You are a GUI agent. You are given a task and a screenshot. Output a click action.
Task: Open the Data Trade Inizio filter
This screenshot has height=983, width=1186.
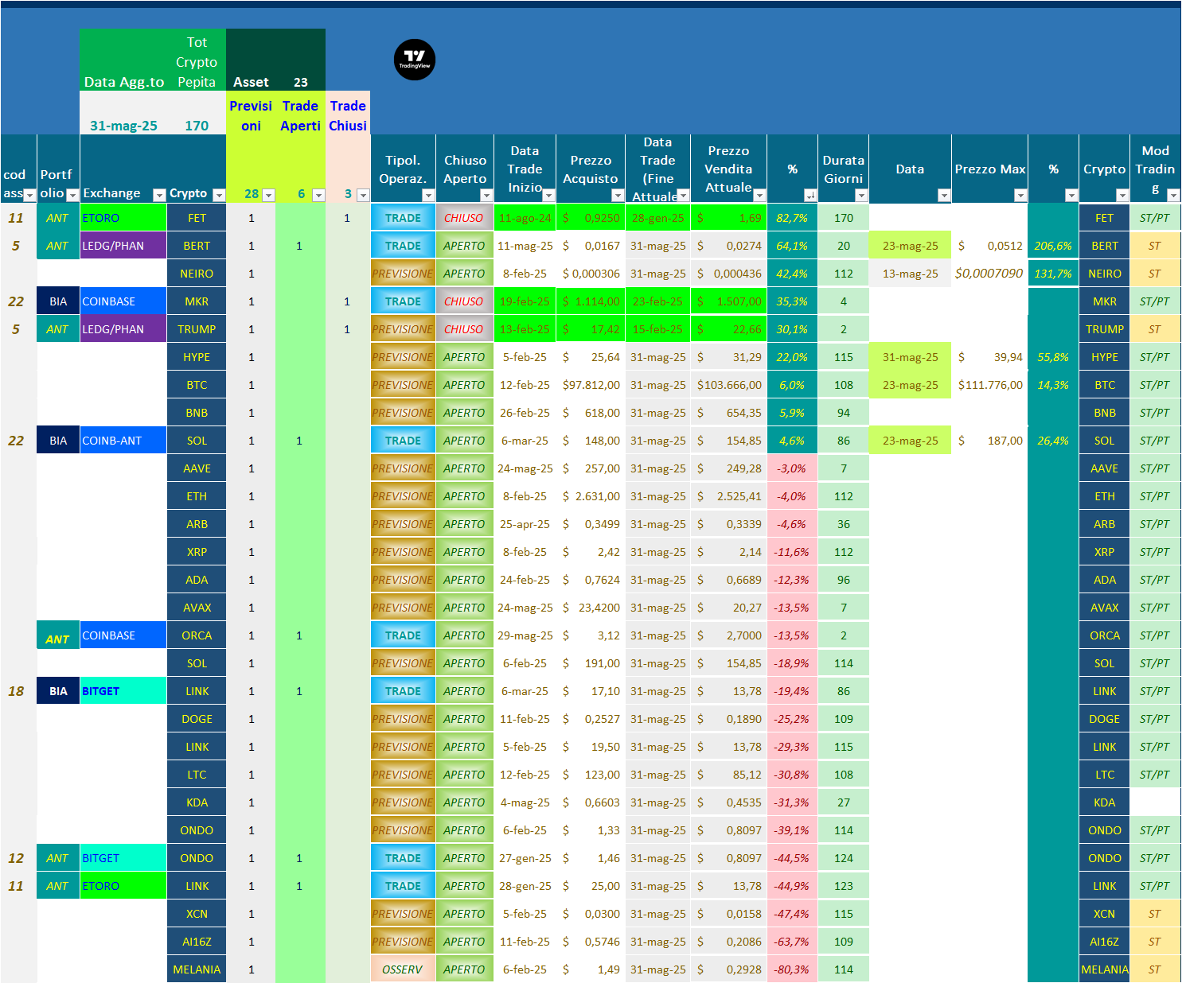[x=548, y=196]
